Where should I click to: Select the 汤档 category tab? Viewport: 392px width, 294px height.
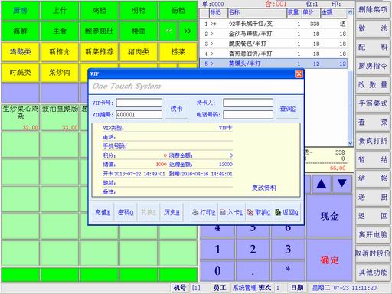(x=178, y=11)
